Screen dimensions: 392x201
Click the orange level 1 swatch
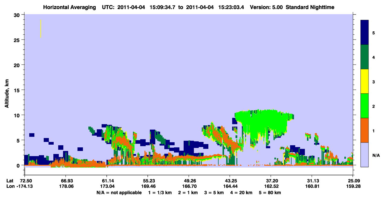pos(365,130)
